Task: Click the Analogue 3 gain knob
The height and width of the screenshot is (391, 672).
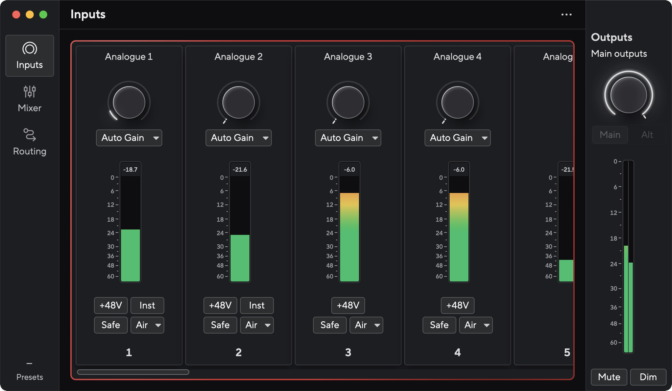Action: tap(348, 102)
